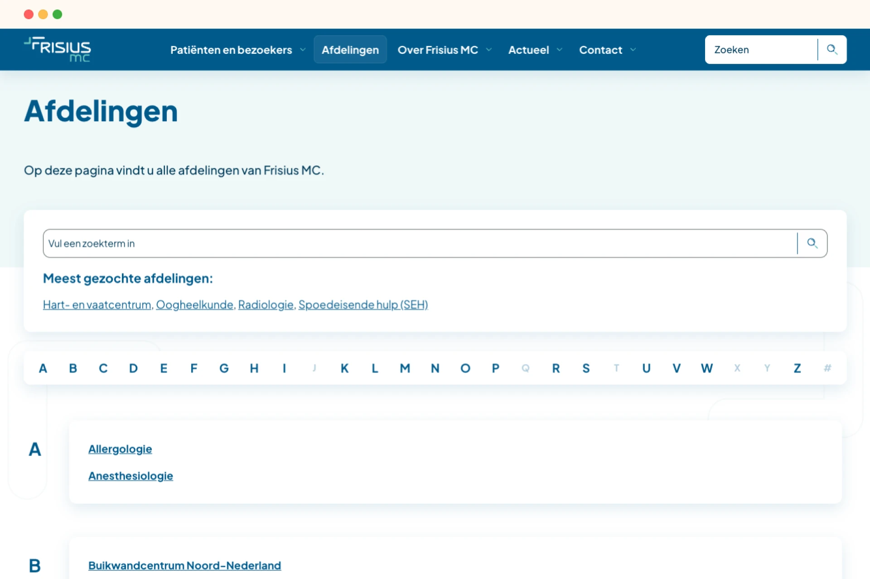Jump to letter K in alphabet bar
The width and height of the screenshot is (870, 579).
344,368
